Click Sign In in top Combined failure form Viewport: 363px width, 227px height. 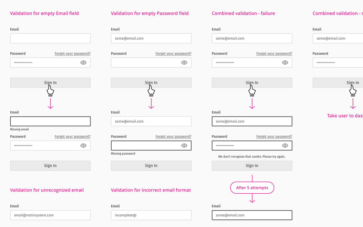pos(252,83)
